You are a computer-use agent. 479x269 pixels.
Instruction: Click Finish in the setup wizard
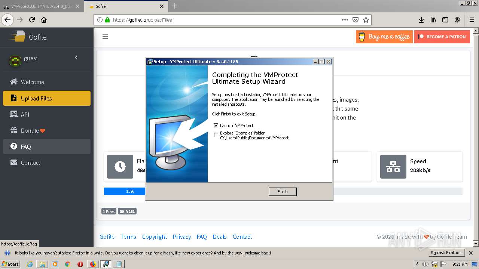click(283, 192)
